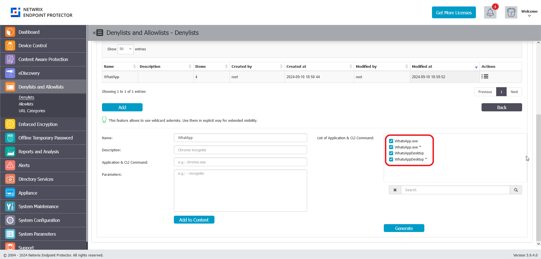This screenshot has height=259, width=541.
Task: Disable the WhatsAppDesktop checkbox
Action: click(391, 153)
